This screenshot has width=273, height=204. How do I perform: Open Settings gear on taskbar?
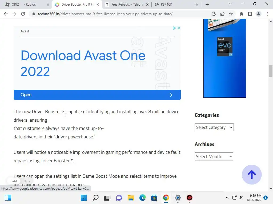(178, 198)
